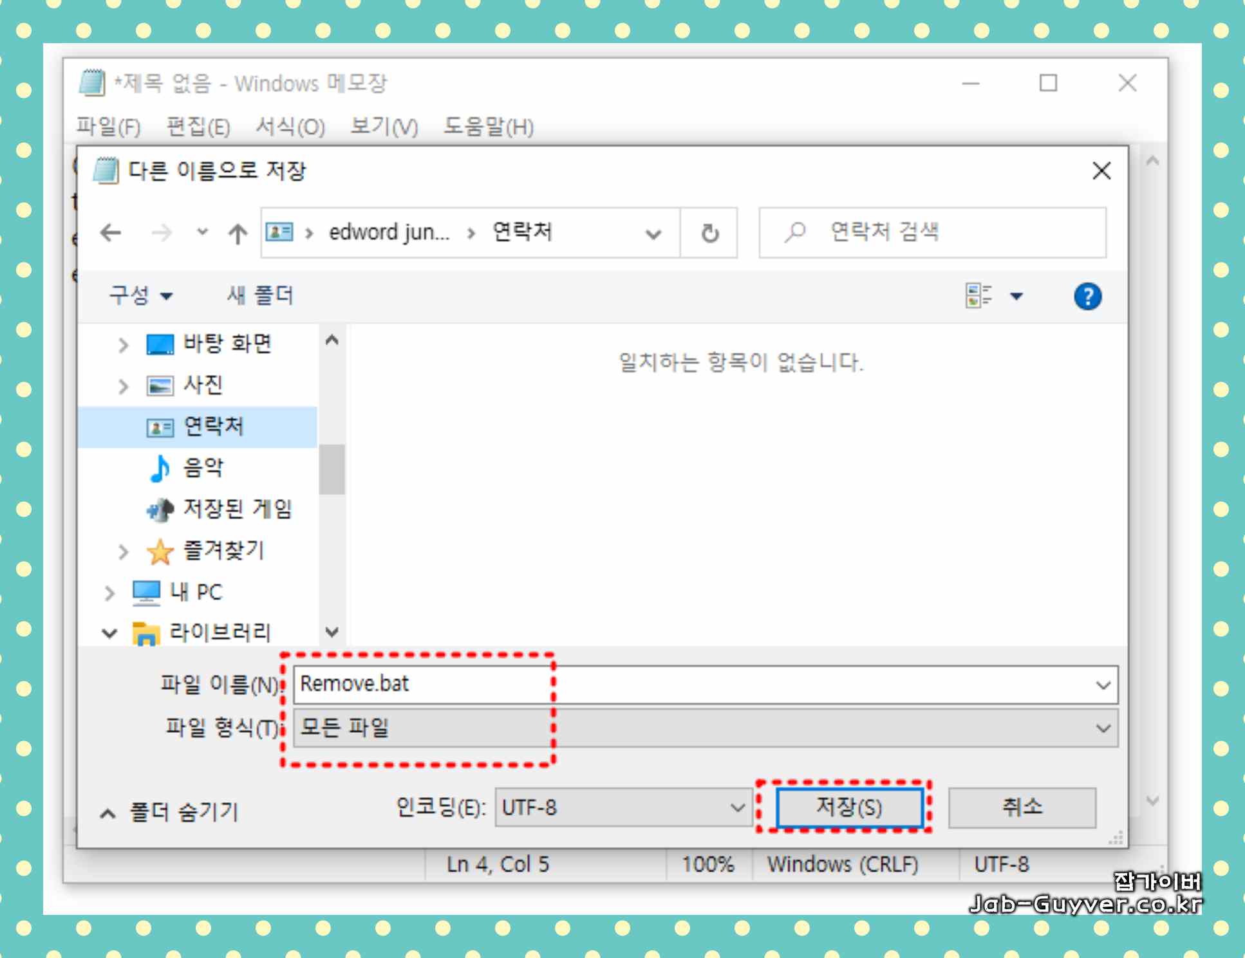
Task: Click the back navigation arrow
Action: pos(111,232)
